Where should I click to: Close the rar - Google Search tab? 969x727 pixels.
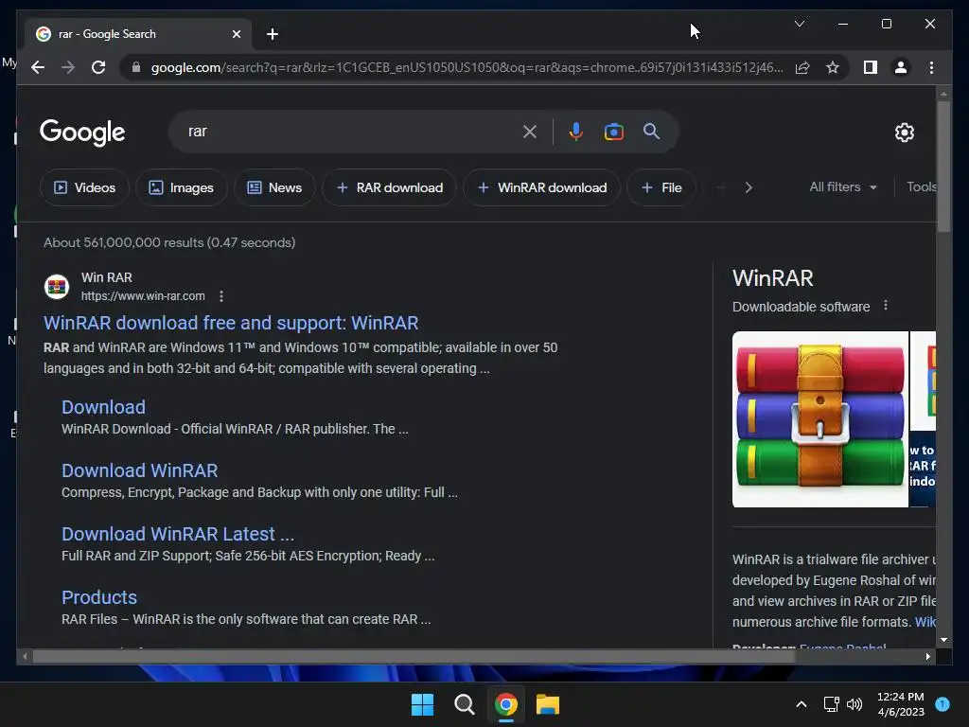pos(236,34)
